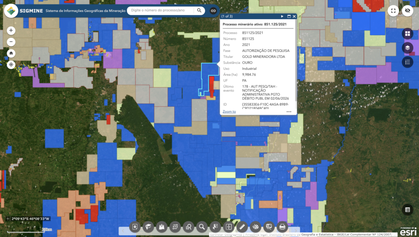Image resolution: width=419 pixels, height=237 pixels.
Task: Open the print map tool
Action: (x=282, y=227)
